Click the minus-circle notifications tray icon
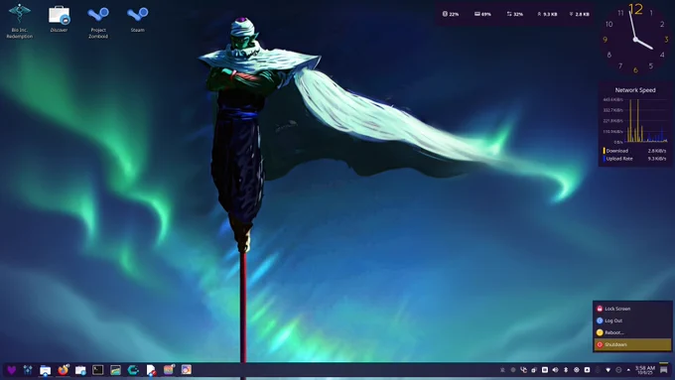The width and height of the screenshot is (675, 380). pos(618,370)
